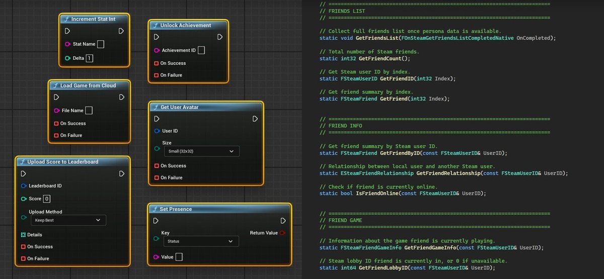
Task: Click the Stat Name text input box
Action: pos(101,44)
